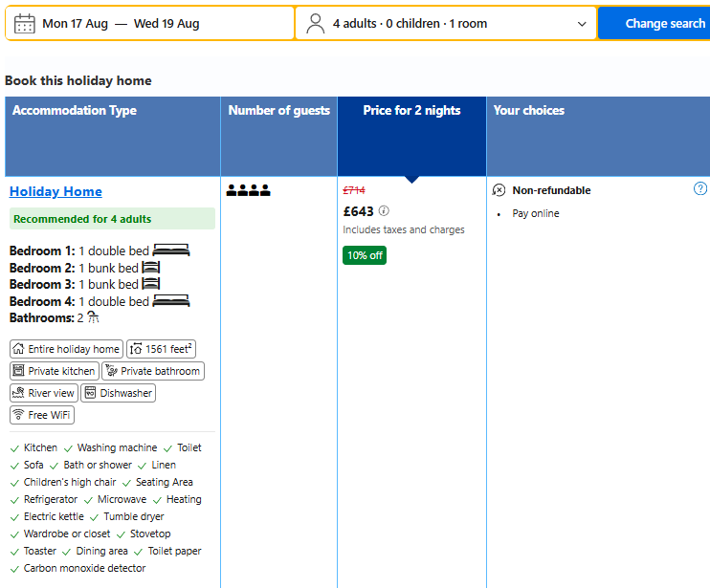Click the Private kitchen tag

tap(55, 371)
